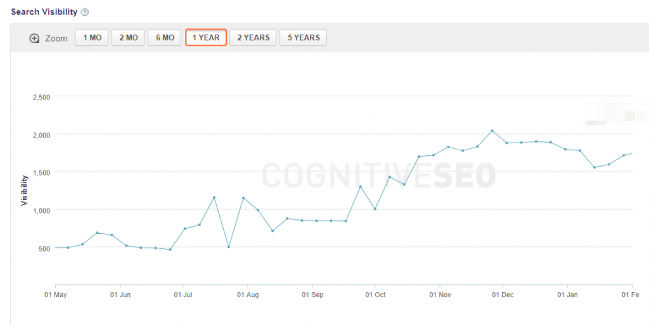Select the 1 MO zoom range
Viewport: 649px width, 325px height.
point(92,37)
